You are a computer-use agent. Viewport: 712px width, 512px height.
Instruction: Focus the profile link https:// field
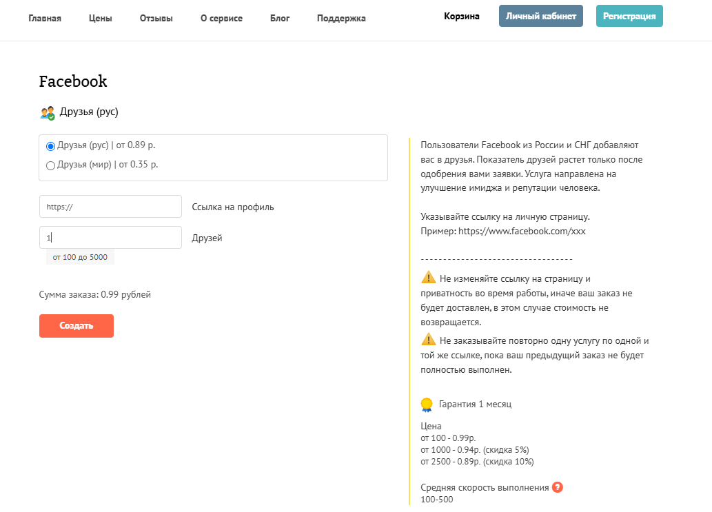tap(110, 207)
